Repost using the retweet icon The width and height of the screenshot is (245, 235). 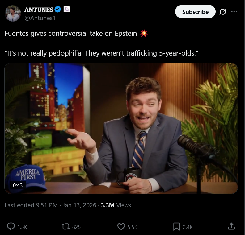point(66,227)
